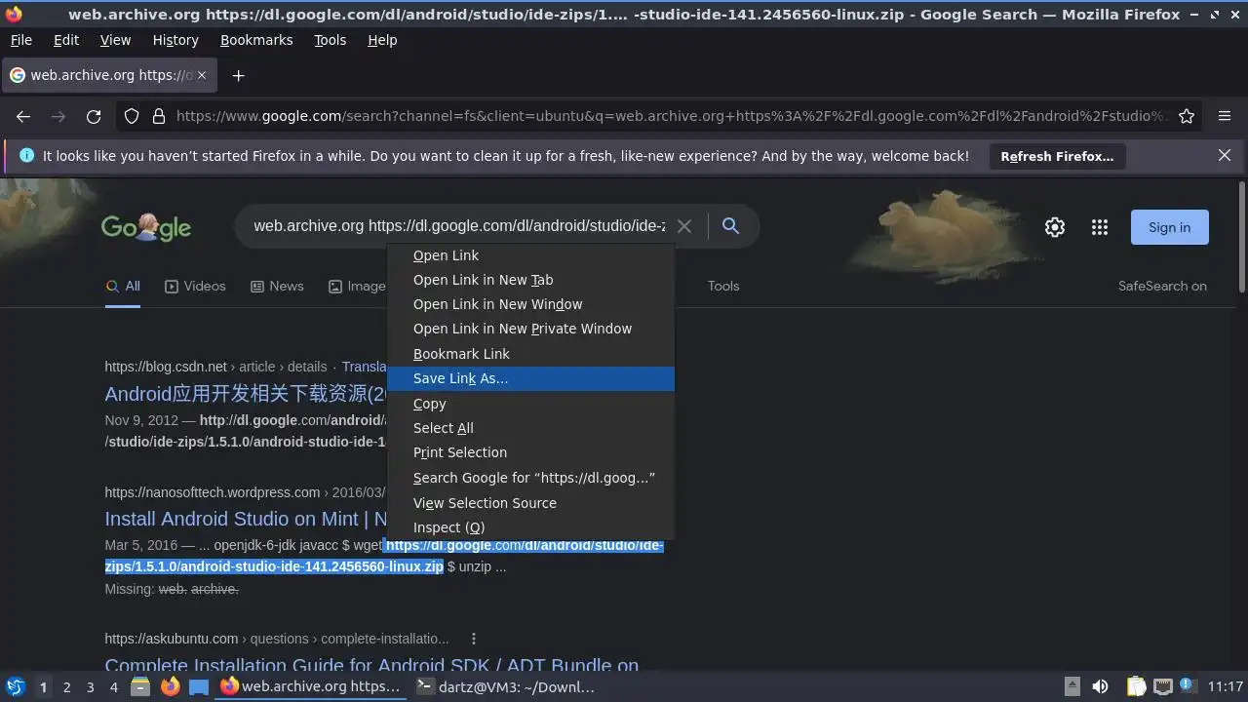Screen dimensions: 1248x702
Task: Open Google quick settings gear
Action: 1055,227
